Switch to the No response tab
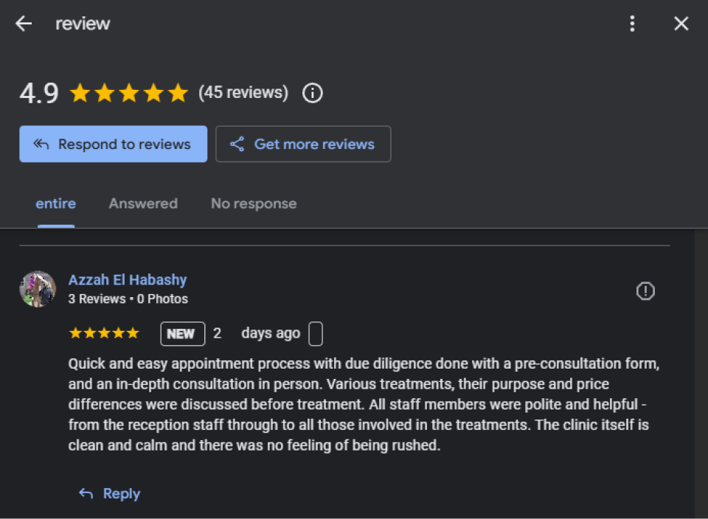708x519 pixels. point(254,203)
